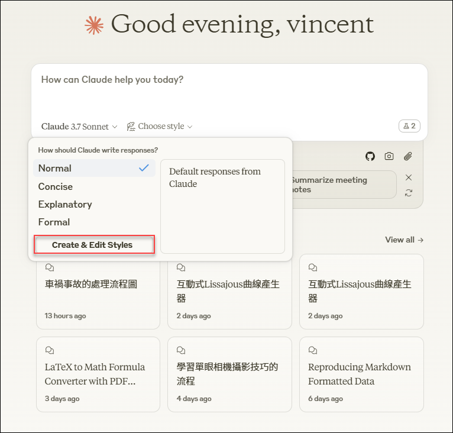Select the Formal style option
Screen dimensions: 453x433
(94, 222)
